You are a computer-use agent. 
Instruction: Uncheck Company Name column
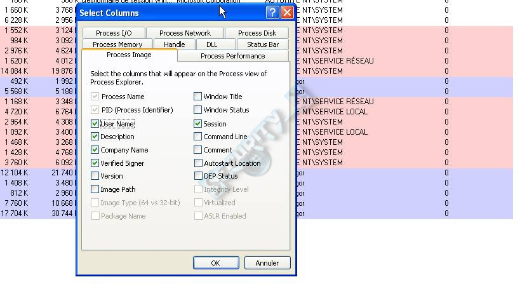click(95, 150)
